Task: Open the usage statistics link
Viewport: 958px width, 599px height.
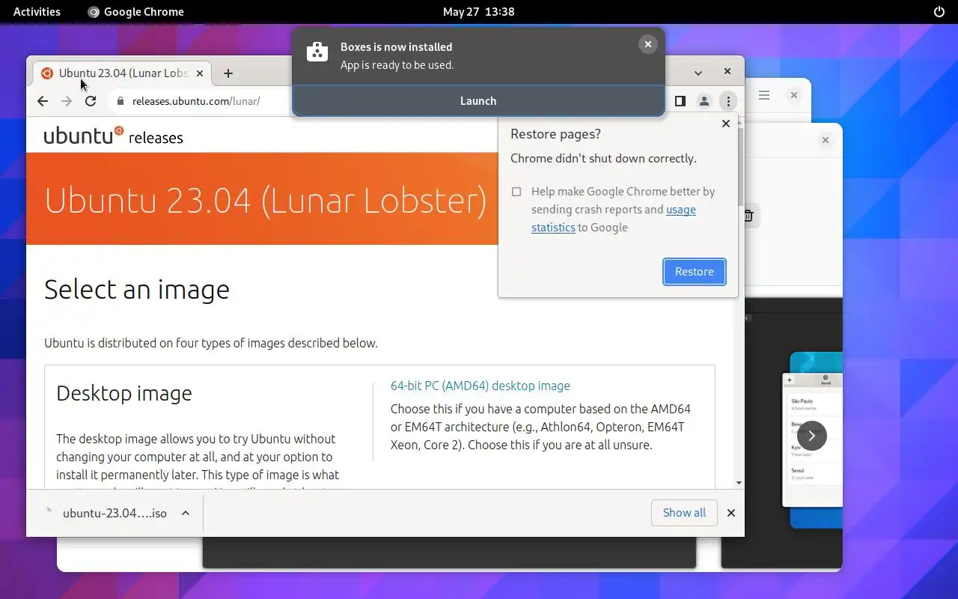Action: (x=614, y=219)
